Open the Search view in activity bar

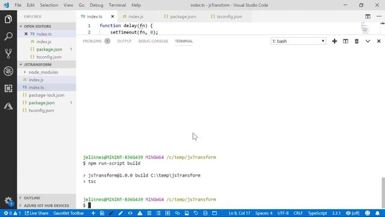[x=8, y=36]
